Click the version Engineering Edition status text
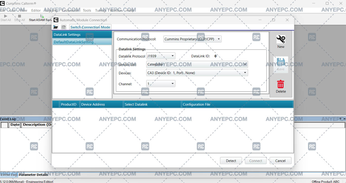The image size is (346, 183). (27, 181)
